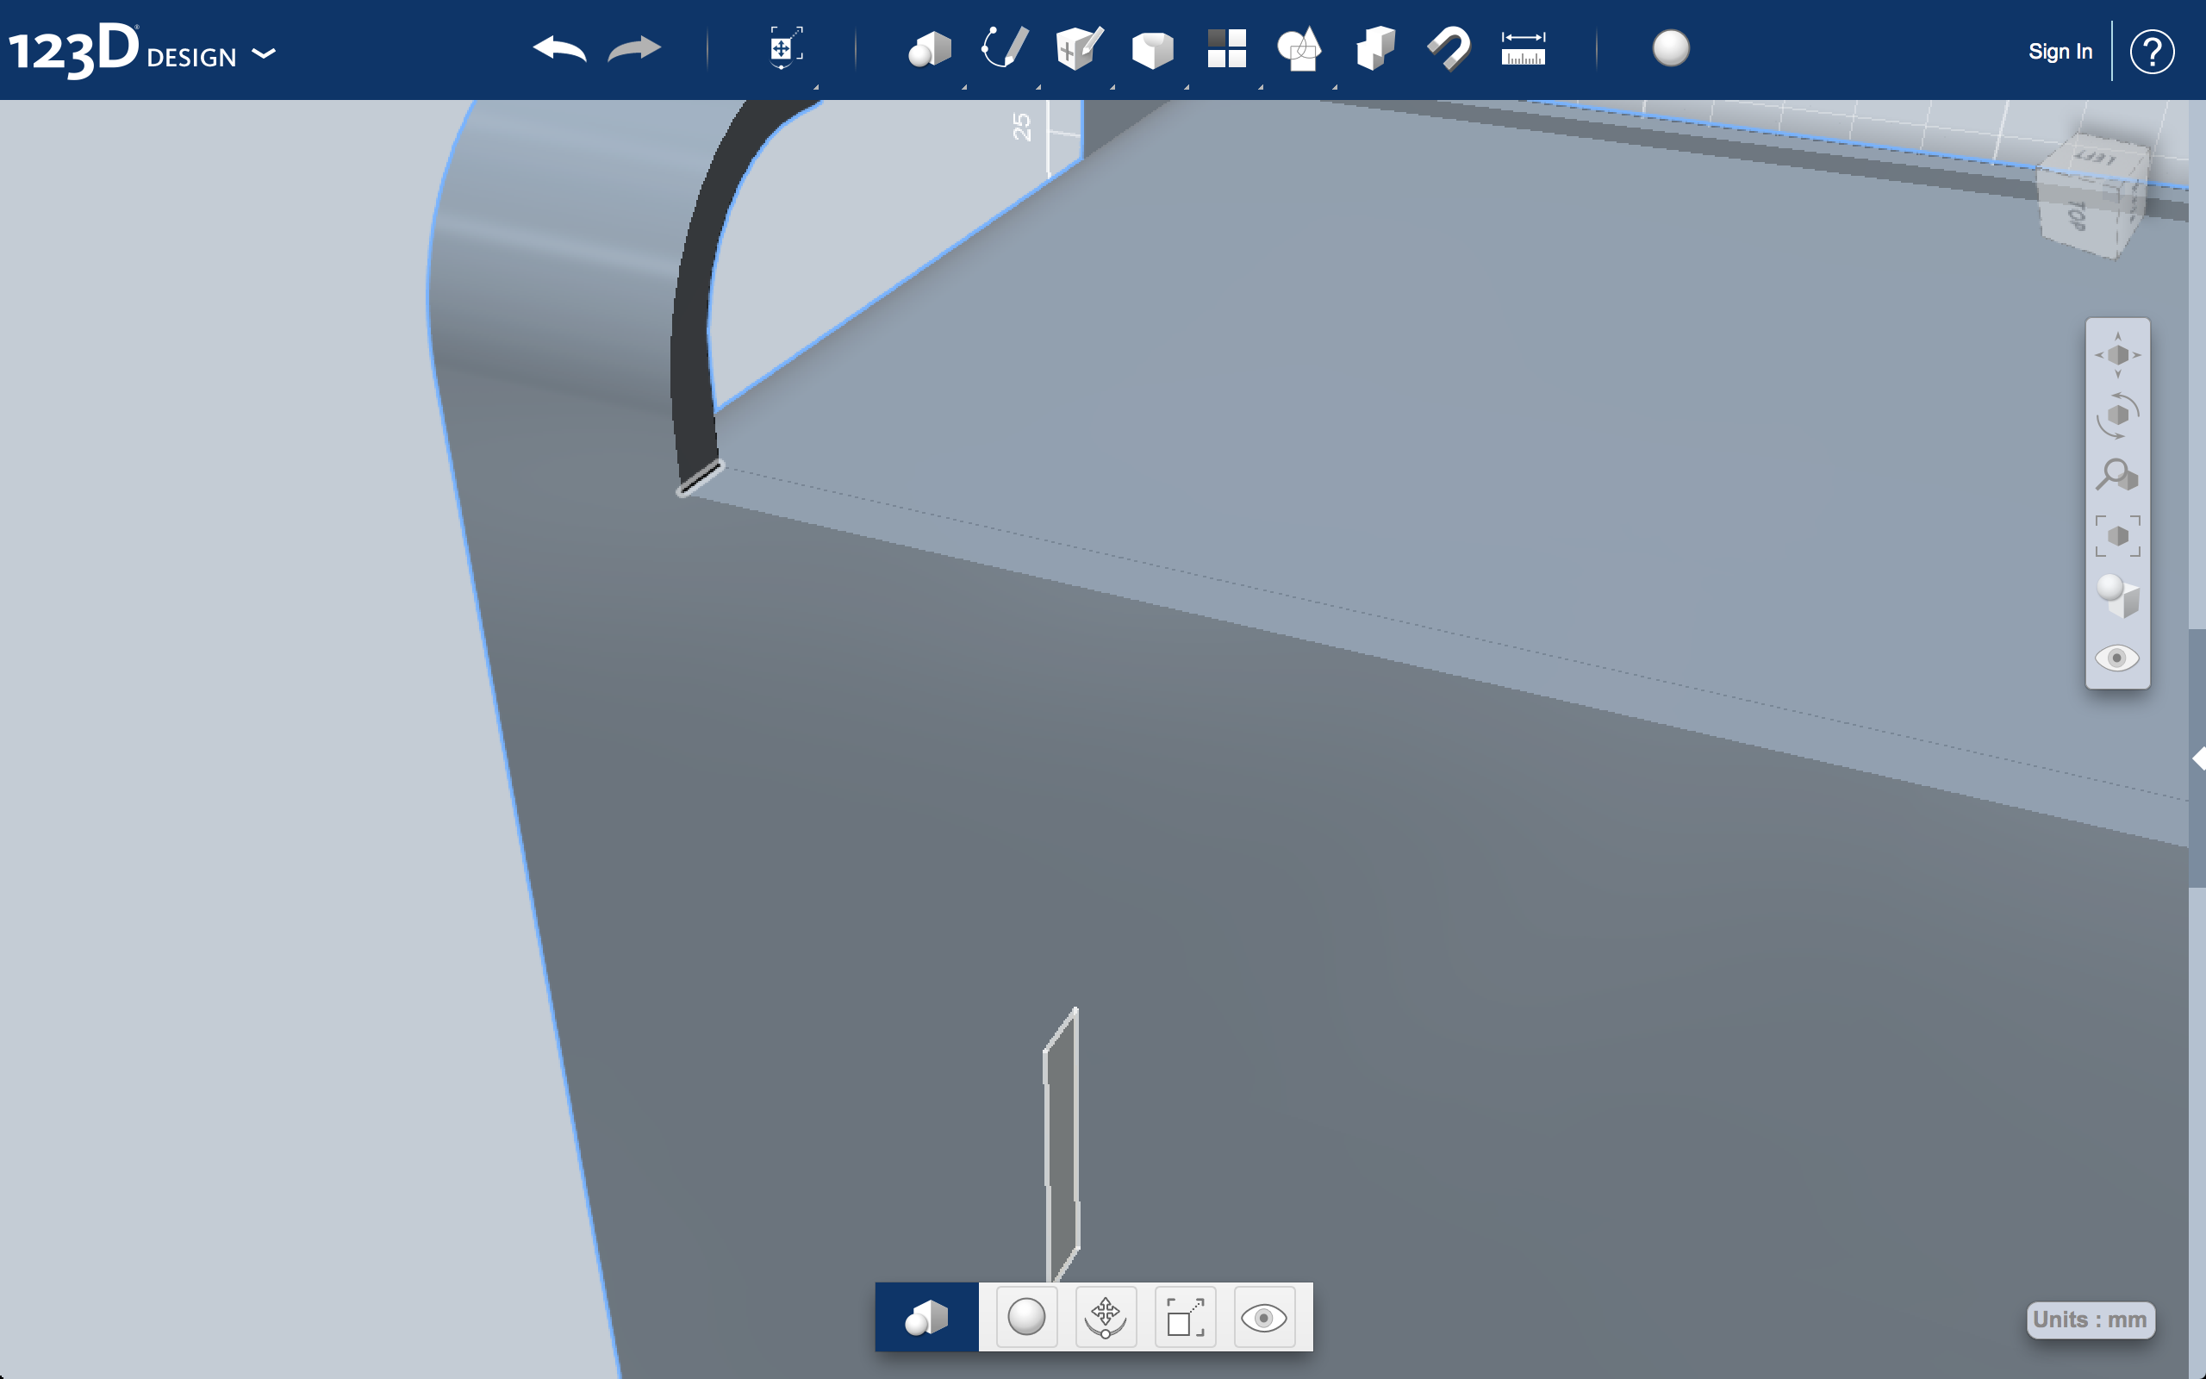Select the Construct tool

point(1079,50)
